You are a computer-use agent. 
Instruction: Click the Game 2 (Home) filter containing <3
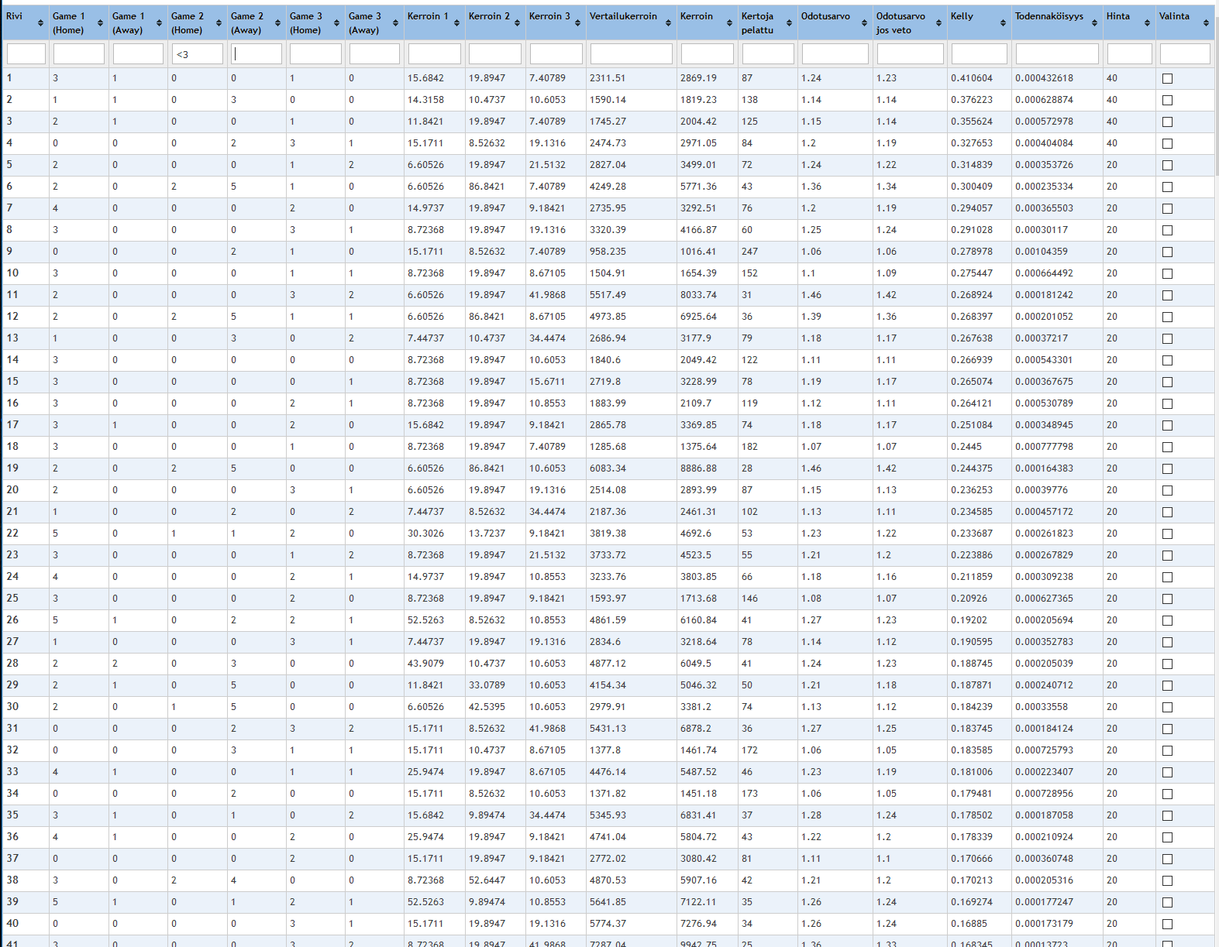(x=197, y=54)
